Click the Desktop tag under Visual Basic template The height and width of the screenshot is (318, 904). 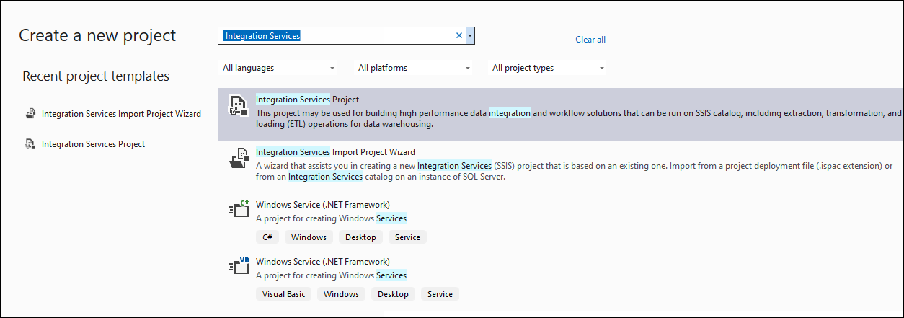click(x=393, y=294)
